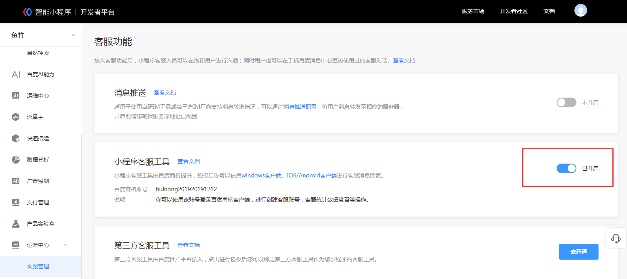627x279 pixels.
Task: Open 查看文档 link beside 第三方客服工具
Action: coord(189,245)
